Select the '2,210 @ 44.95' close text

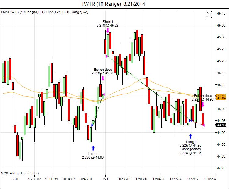(x=191, y=153)
